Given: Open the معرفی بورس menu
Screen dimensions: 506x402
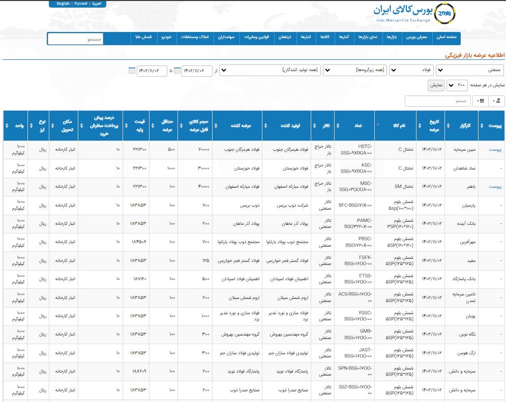Looking at the screenshot, I should pos(416,37).
